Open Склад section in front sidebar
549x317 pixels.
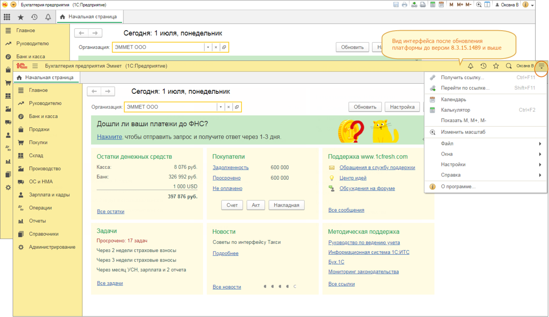(x=36, y=156)
